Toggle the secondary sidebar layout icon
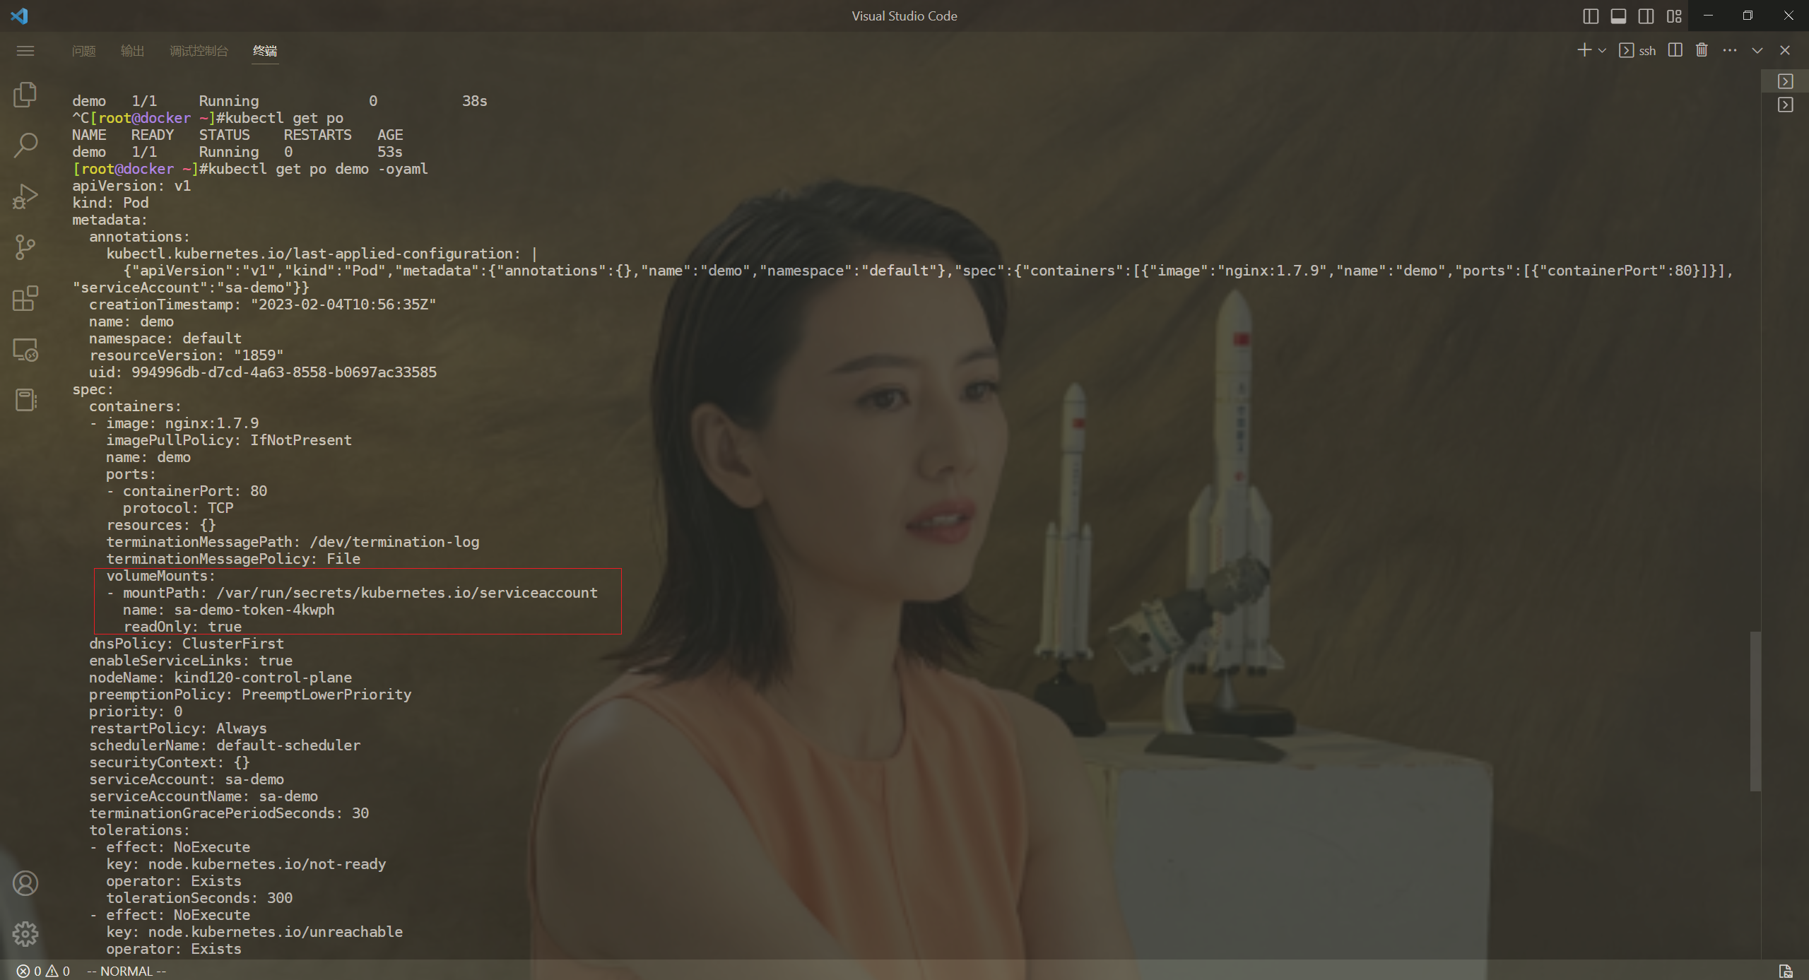This screenshot has height=980, width=1809. click(x=1646, y=16)
